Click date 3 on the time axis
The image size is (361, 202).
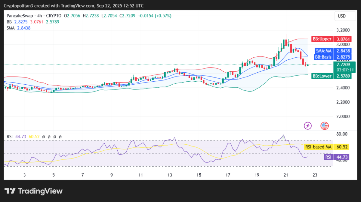pos(24,175)
